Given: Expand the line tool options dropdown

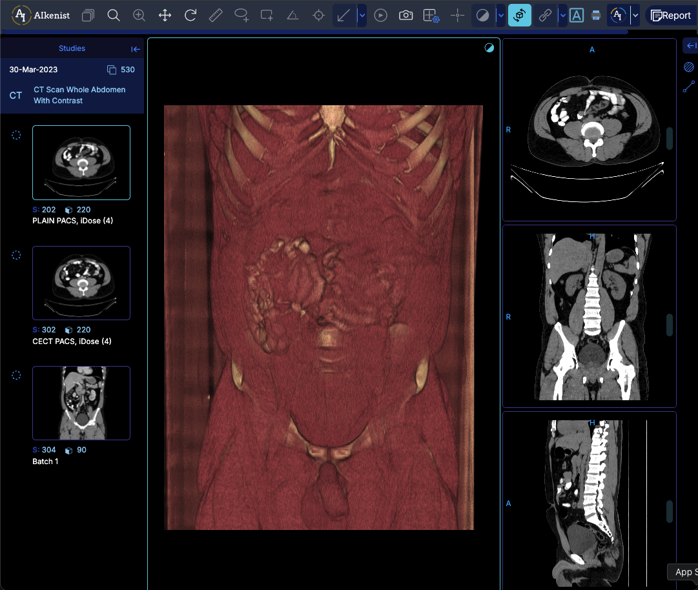Looking at the screenshot, I should pyautogui.click(x=362, y=15).
